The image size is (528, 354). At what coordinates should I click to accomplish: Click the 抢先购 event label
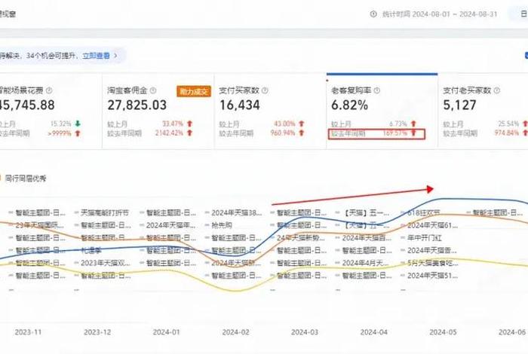point(222,225)
